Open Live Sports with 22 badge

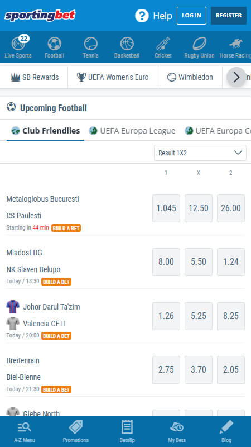point(18,47)
